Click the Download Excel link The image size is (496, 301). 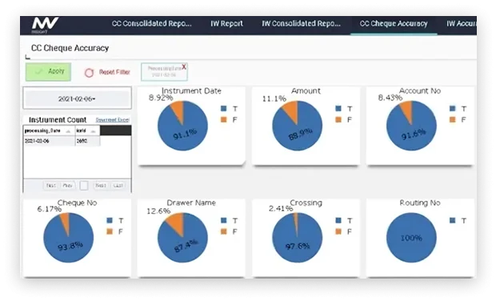[113, 120]
